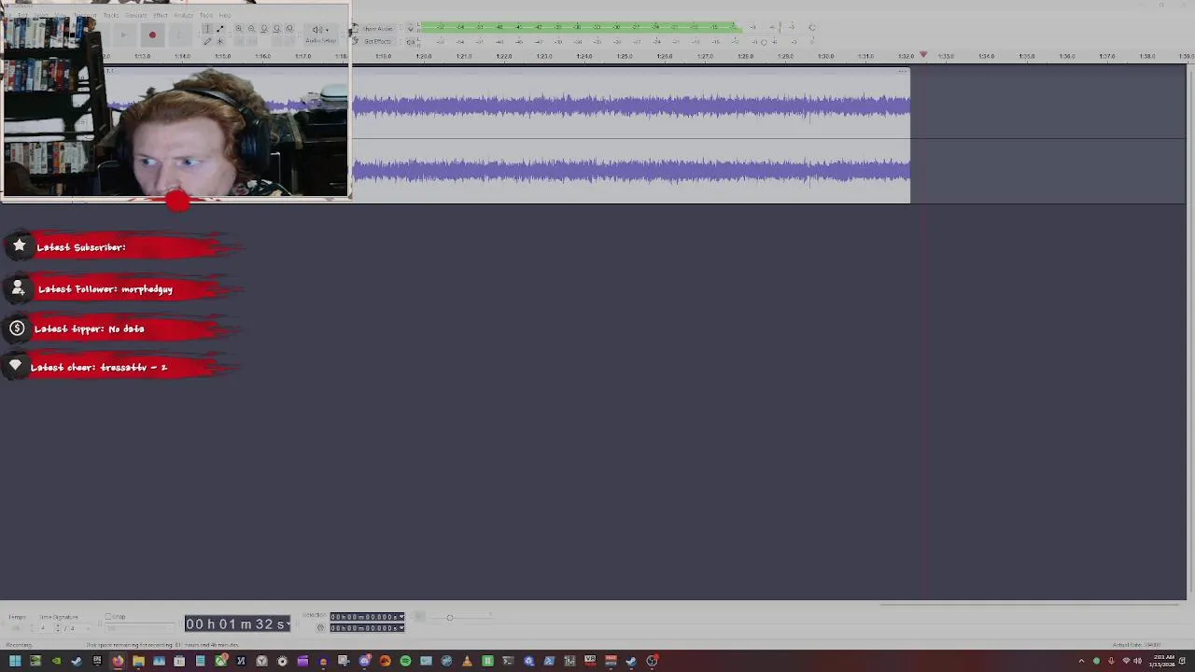Show hidden system tray icons
This screenshot has width=1195, height=672.
pyautogui.click(x=1082, y=661)
